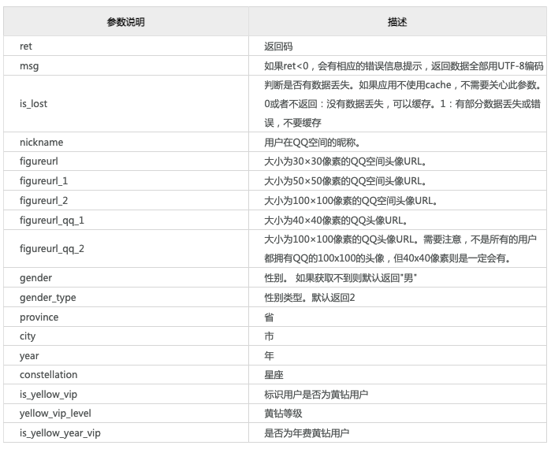Click figureurl_1 in the parameter column
This screenshot has width=551, height=449.
pyautogui.click(x=45, y=181)
